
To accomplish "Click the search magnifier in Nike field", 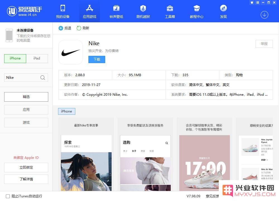I will (42, 78).
